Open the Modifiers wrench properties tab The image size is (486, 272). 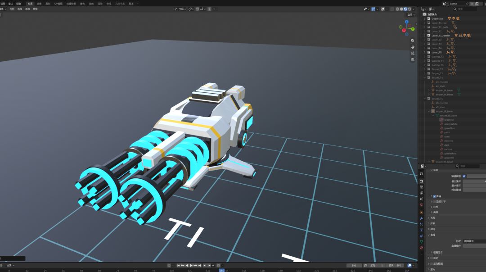click(x=421, y=218)
